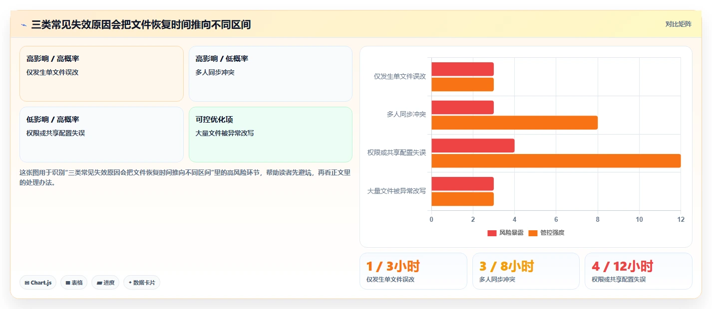Click the orange bar for 大量文件被异常改写
The image size is (712, 309).
coord(462,199)
